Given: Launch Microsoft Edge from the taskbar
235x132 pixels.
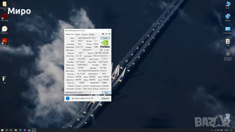Looking at the screenshot, I should coord(20,130).
